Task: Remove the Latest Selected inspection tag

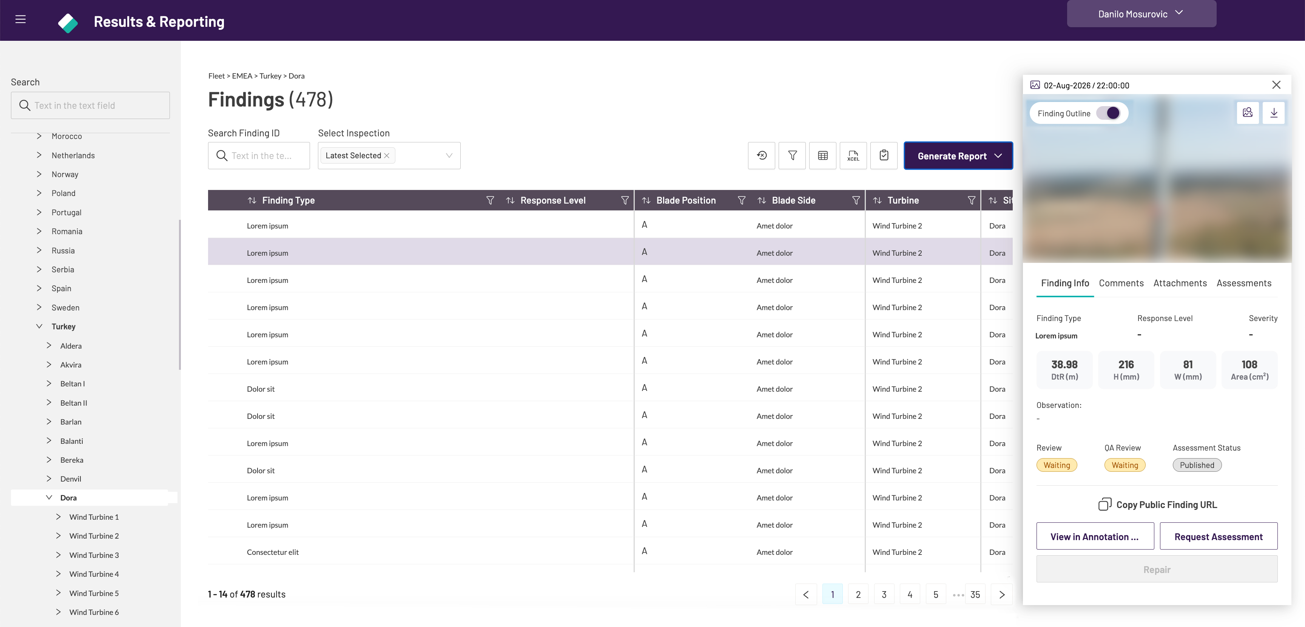Action: (387, 156)
